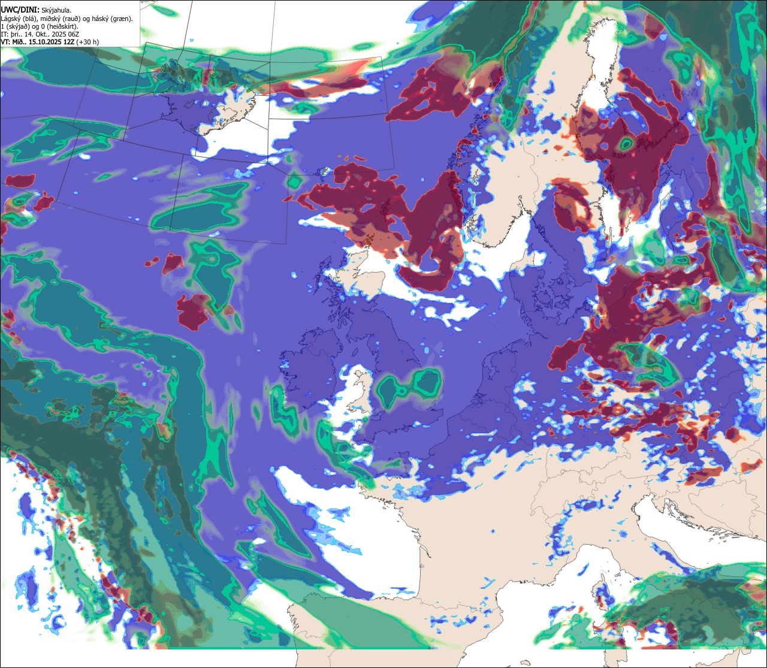Click the 'háský (græn)' legend entry
This screenshot has height=668, width=767.
[111, 19]
